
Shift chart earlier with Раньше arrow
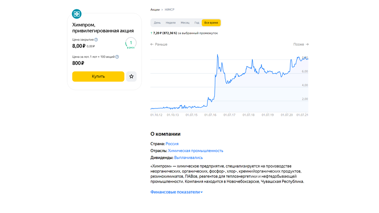[159, 44]
